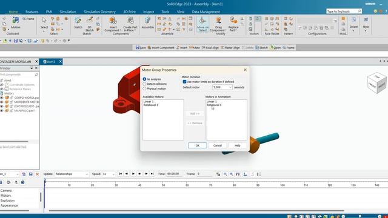Click the Mate shortcut in the command bar
This screenshot has width=388, height=218.
[194, 47]
